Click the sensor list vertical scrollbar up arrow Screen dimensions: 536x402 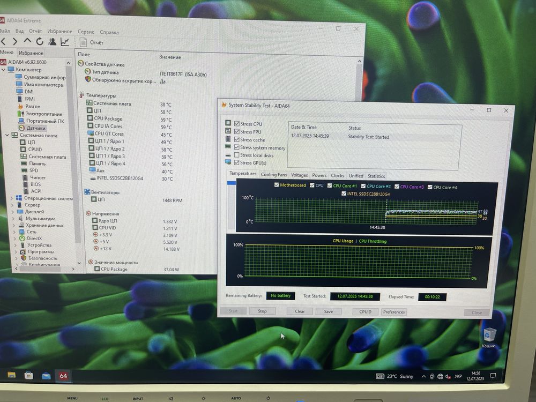pyautogui.click(x=360, y=61)
